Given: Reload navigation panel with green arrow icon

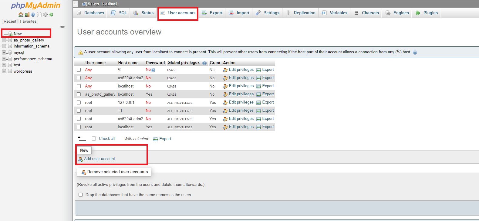Looking at the screenshot, I should pyautogui.click(x=51, y=15).
